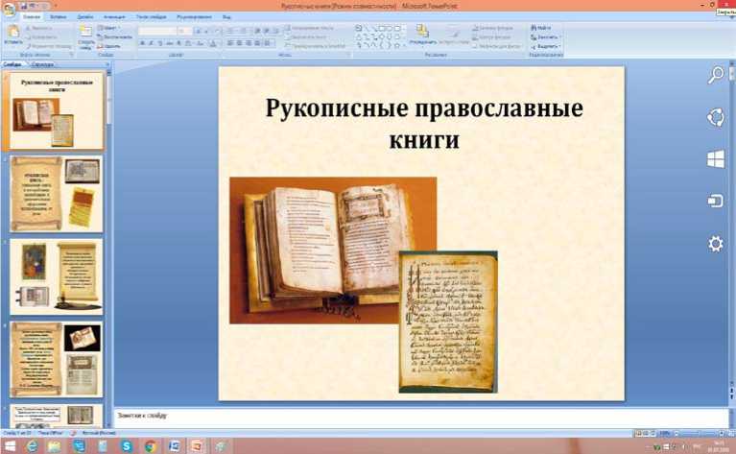Toggle align text right
Viewport: 736px width, 454px height.
tap(249, 43)
